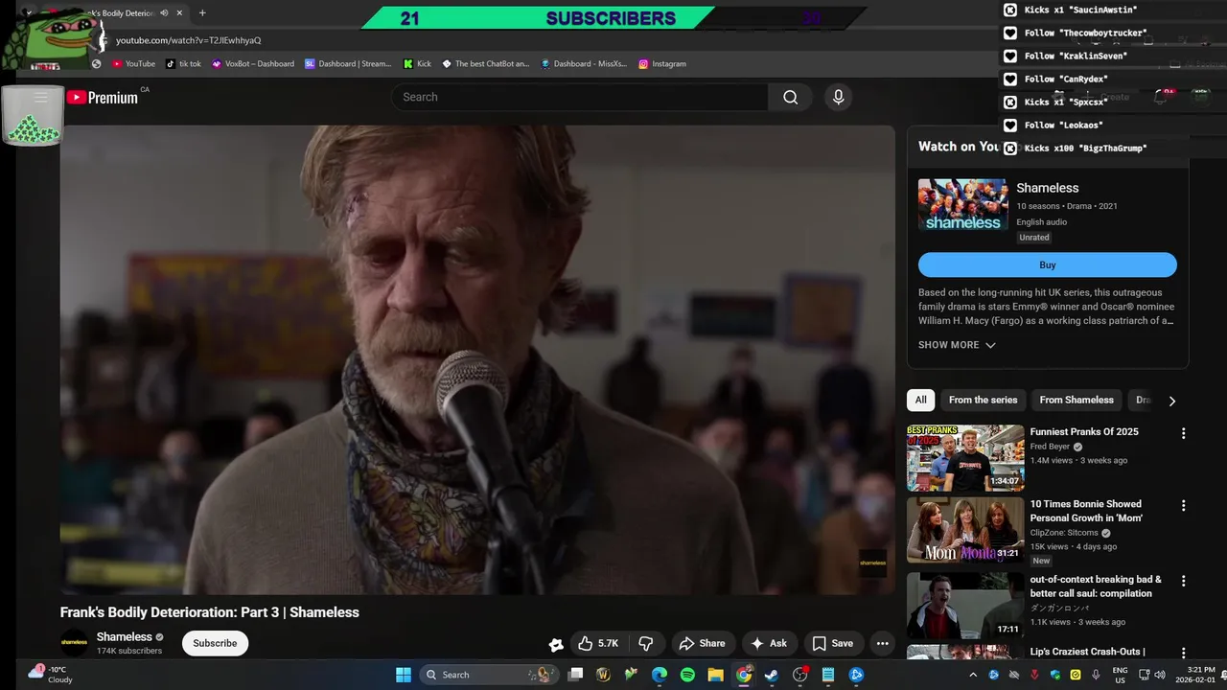Screen dimensions: 1227x690
Task: Open volume settings from the system tray
Action: click(1160, 675)
